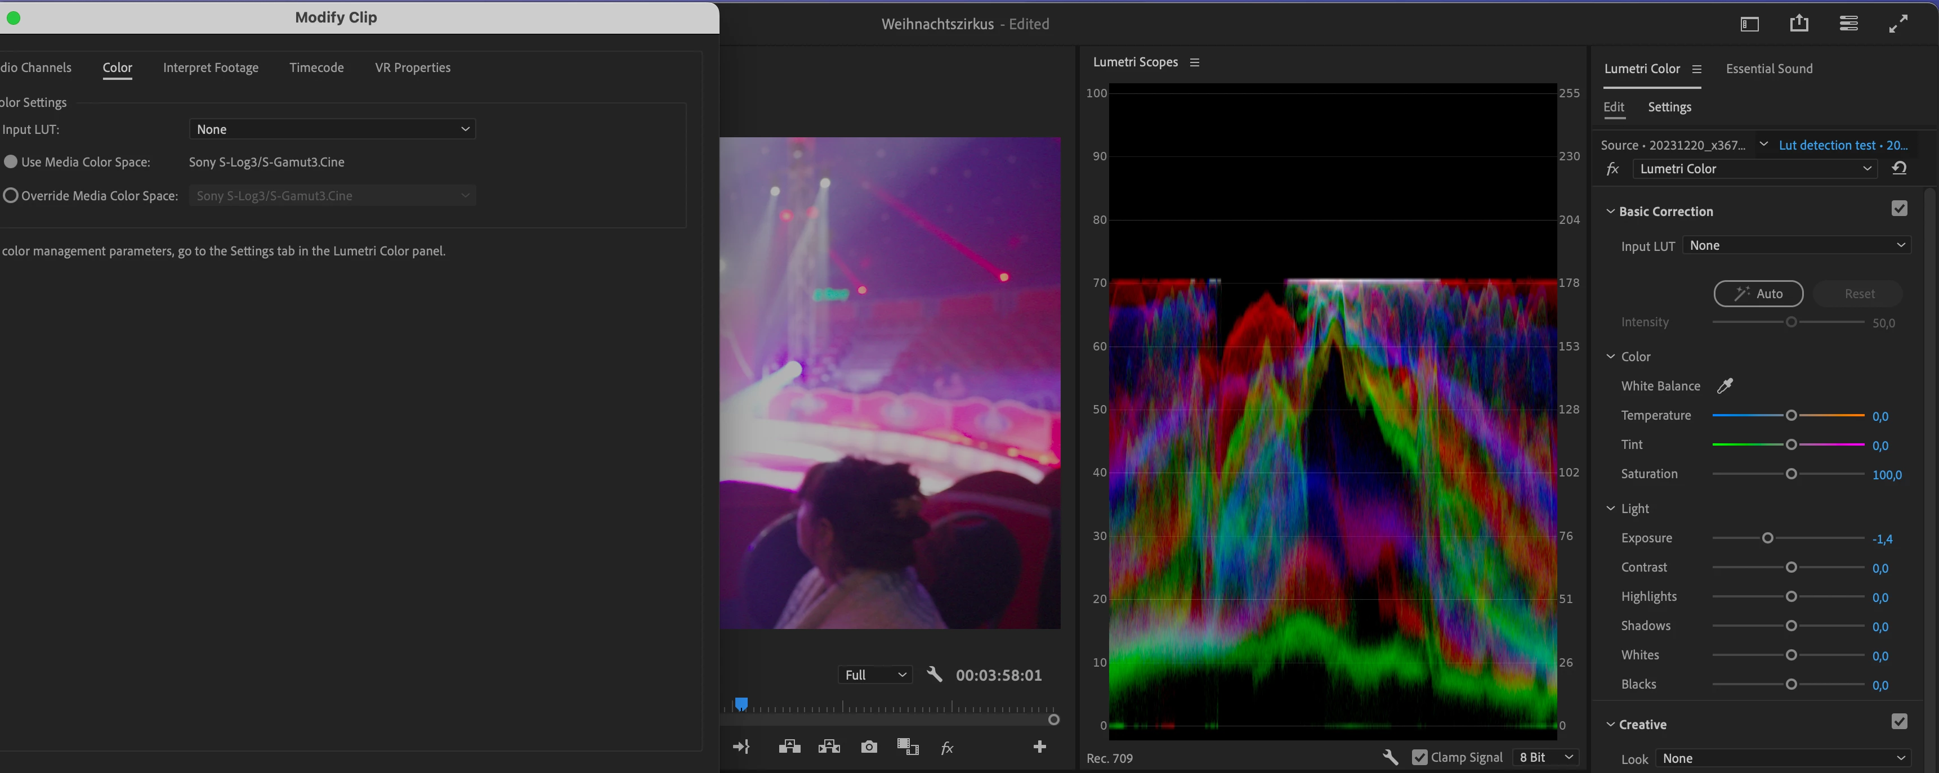Open Lumetri Scopes wrench settings
Viewport: 1939px width, 773px height.
pyautogui.click(x=1390, y=757)
